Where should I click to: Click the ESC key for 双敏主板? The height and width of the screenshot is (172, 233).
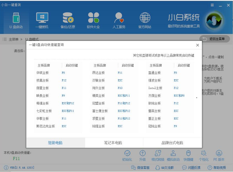120,80
